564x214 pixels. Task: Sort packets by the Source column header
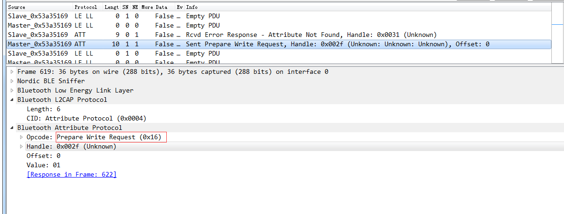pyautogui.click(x=17, y=7)
